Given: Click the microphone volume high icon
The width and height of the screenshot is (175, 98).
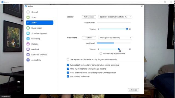Looking at the screenshot, I should point(130,49).
